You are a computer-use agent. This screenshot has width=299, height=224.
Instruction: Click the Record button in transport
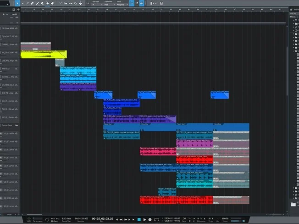[149, 219]
